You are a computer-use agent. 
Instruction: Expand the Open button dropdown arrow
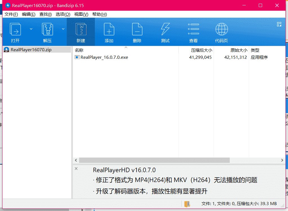(31, 29)
